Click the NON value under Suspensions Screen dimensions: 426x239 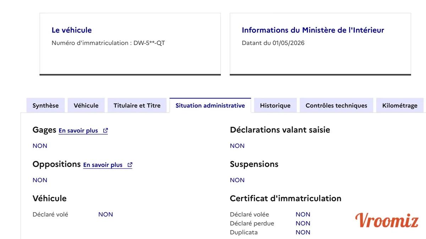[x=237, y=180]
